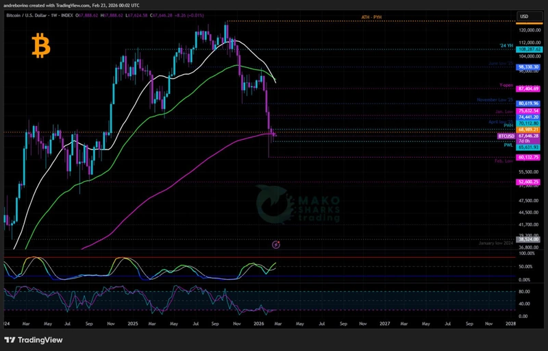Click the 98,330.30 blue price label
The width and height of the screenshot is (548, 351).
pyautogui.click(x=530, y=67)
